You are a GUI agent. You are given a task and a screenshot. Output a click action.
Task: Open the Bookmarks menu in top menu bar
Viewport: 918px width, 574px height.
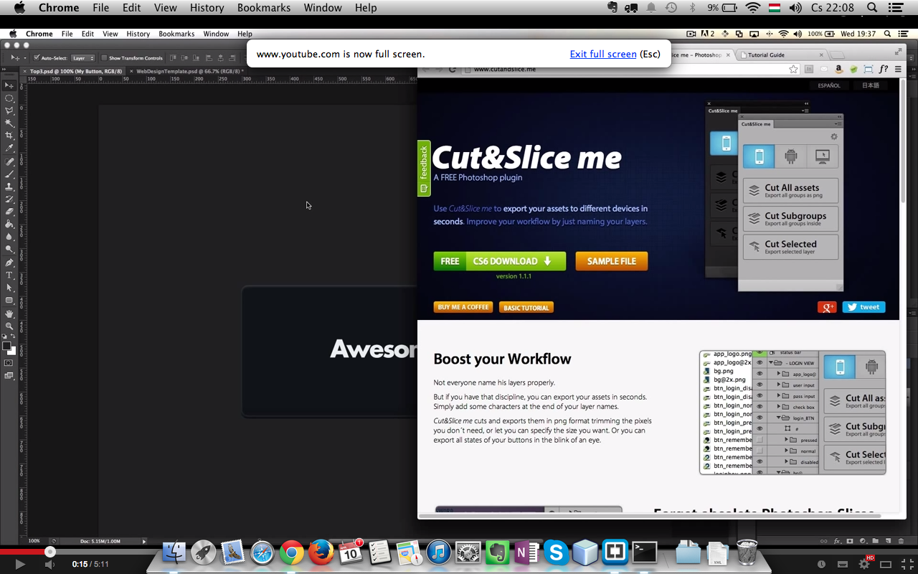[x=265, y=8]
